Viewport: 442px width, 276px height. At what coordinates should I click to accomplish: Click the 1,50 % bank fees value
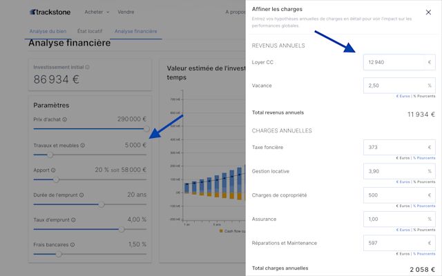point(137,244)
